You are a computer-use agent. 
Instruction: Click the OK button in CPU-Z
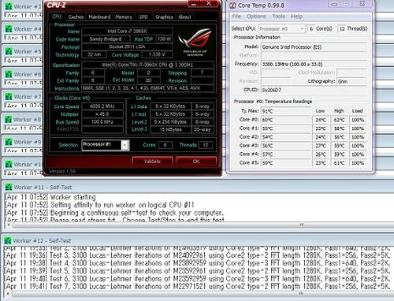point(196,161)
